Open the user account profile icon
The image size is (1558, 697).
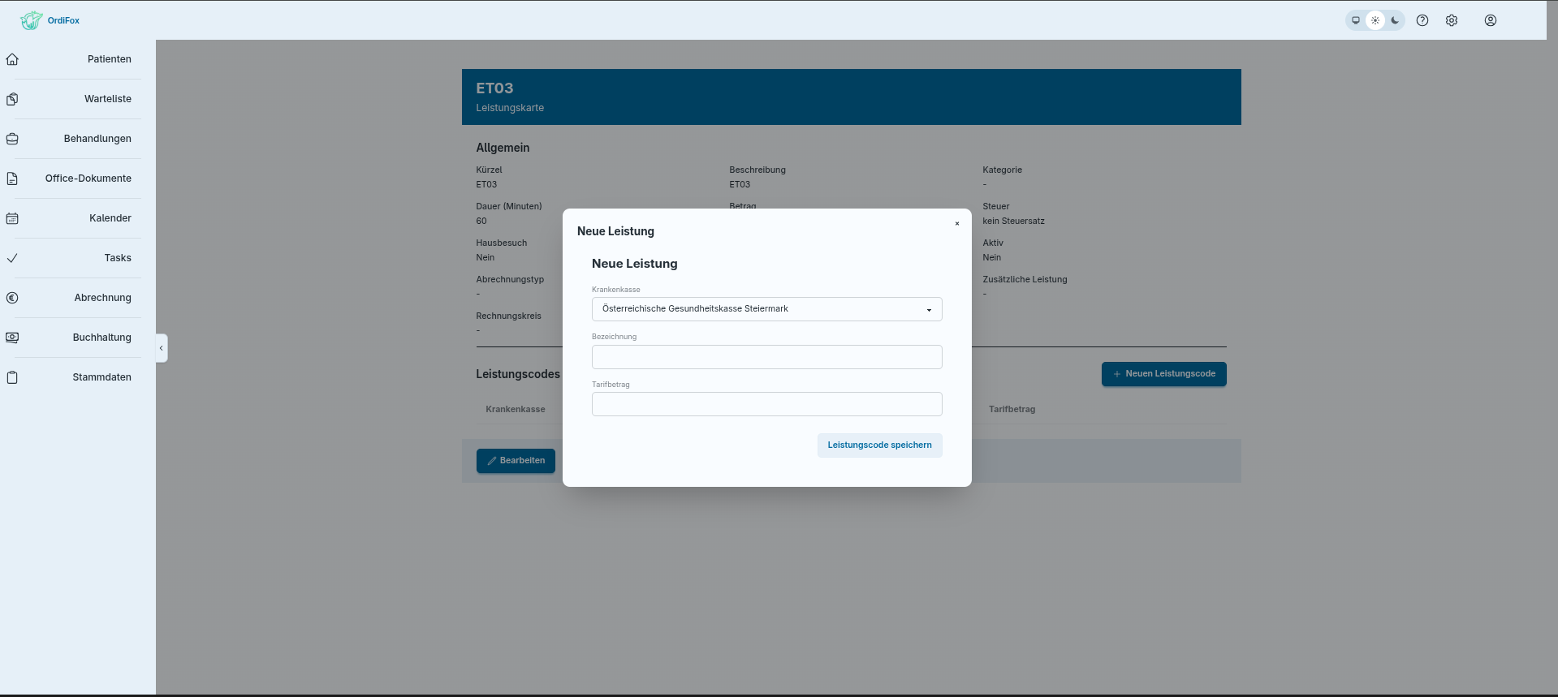(x=1491, y=20)
